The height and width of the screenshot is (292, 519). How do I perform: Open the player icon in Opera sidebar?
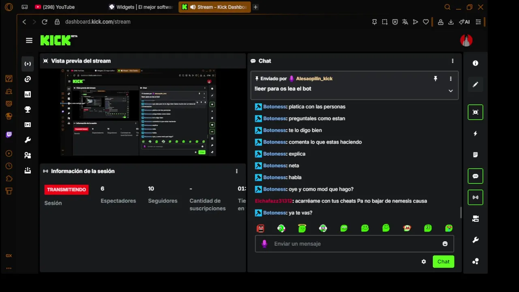[9, 154]
